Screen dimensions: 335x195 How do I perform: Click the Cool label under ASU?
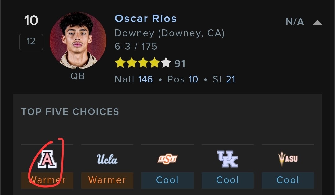[288, 180]
